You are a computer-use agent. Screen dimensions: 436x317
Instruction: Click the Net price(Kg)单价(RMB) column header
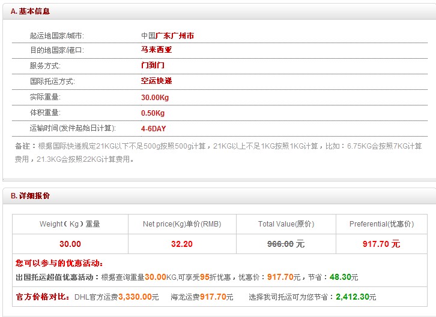click(182, 224)
